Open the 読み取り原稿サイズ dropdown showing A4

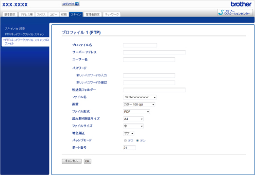coord(134,119)
